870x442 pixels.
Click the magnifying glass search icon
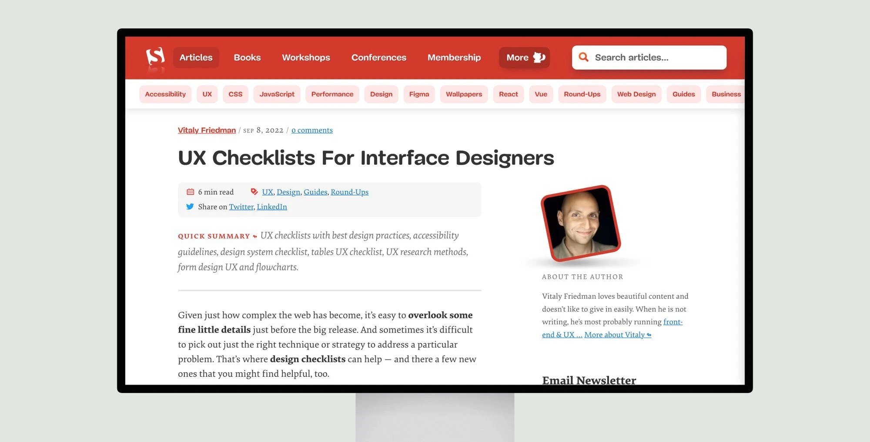[x=583, y=57]
